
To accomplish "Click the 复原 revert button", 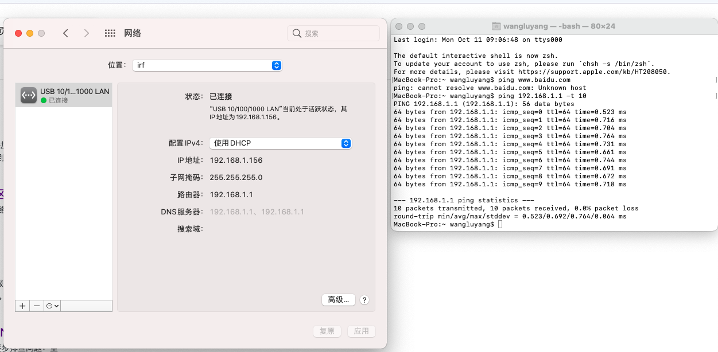I will pos(327,331).
